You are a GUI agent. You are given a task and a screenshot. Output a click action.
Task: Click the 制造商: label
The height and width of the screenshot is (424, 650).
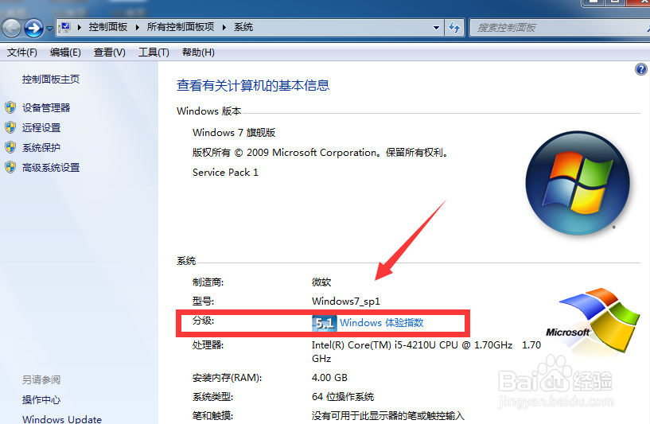(208, 282)
